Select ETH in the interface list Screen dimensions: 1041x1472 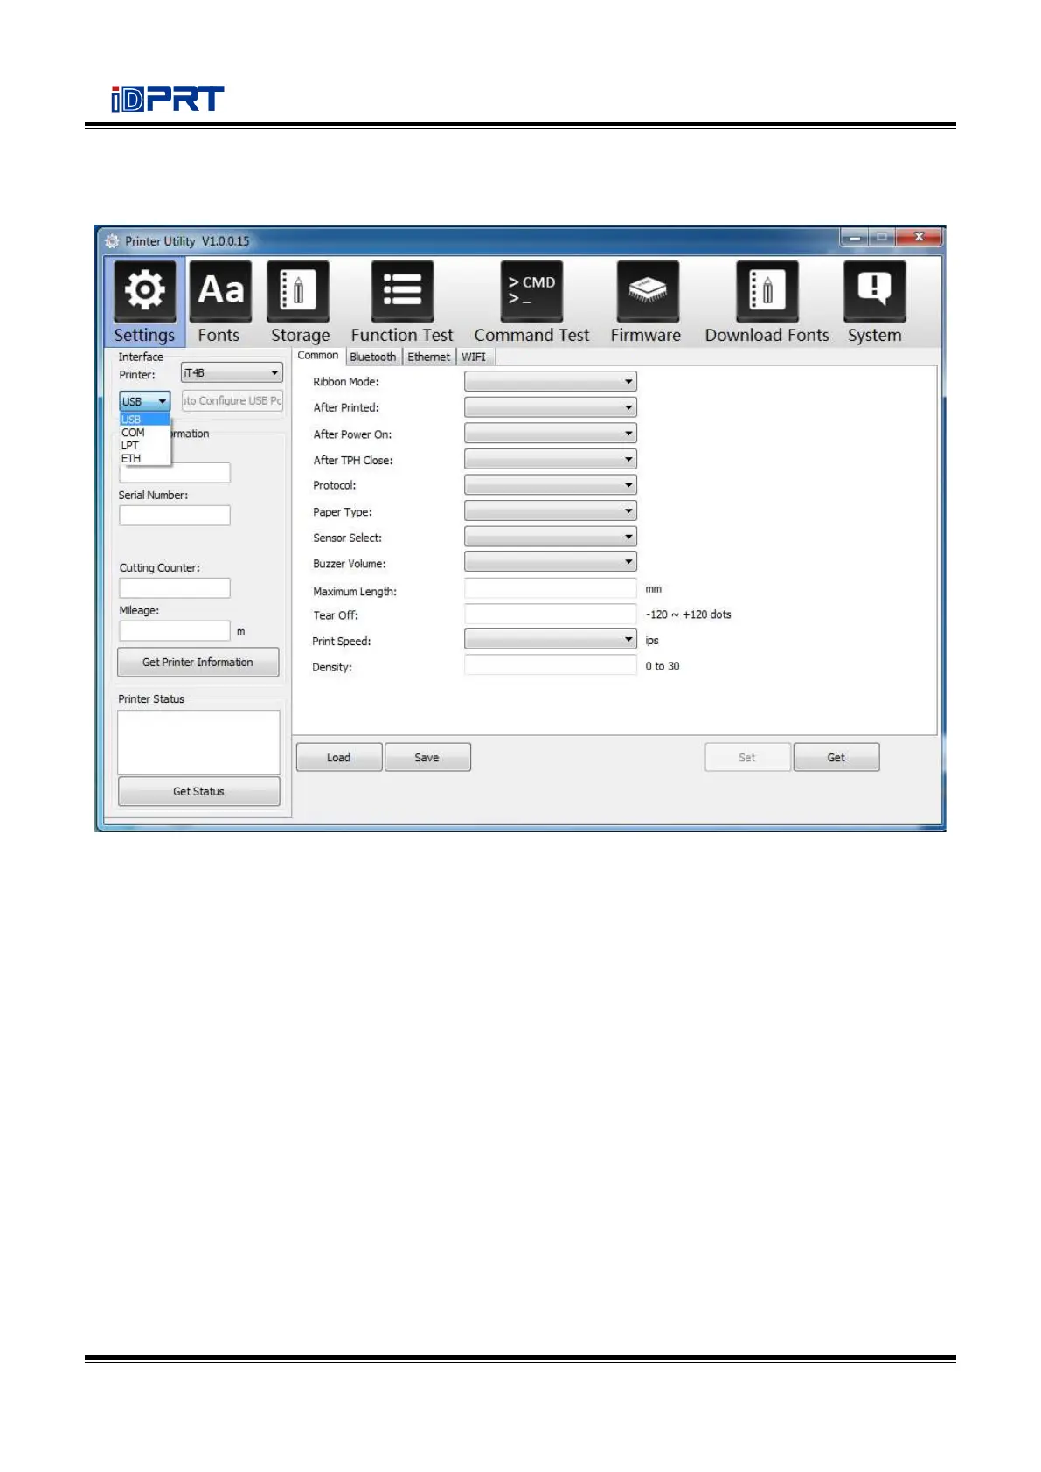click(144, 459)
